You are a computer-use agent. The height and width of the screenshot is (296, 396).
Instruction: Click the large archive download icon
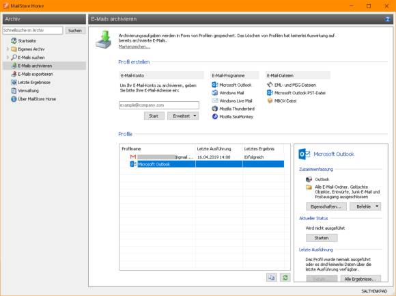pyautogui.click(x=104, y=40)
